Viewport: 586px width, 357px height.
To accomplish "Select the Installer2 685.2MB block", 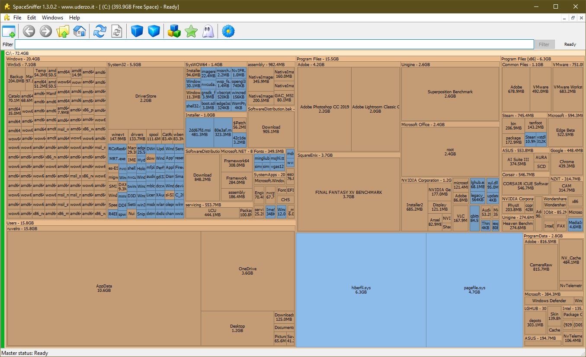I will tap(414, 207).
